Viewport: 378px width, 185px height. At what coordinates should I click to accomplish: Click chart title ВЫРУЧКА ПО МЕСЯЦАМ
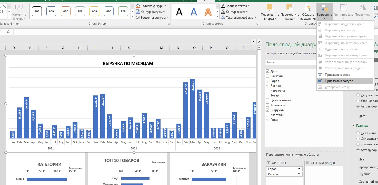click(128, 63)
